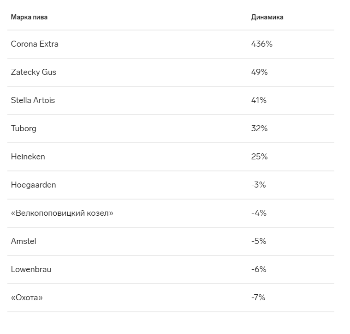Image resolution: width=350 pixels, height=334 pixels.
Task: Click the 436% value for Corona Extra
Action: coord(261,44)
